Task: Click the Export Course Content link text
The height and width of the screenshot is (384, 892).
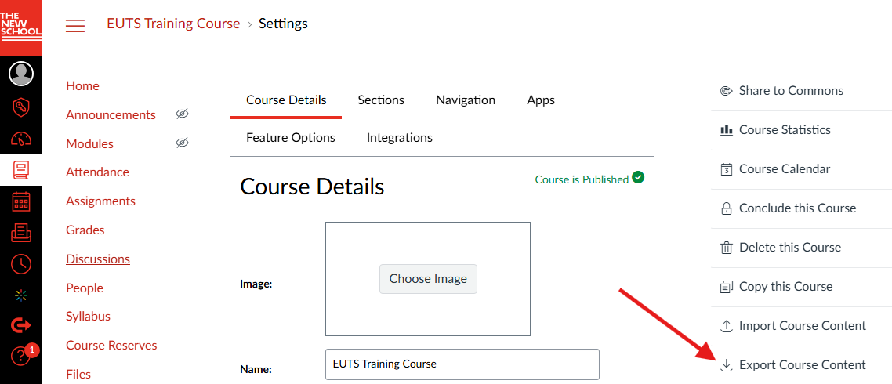Action: 803,365
